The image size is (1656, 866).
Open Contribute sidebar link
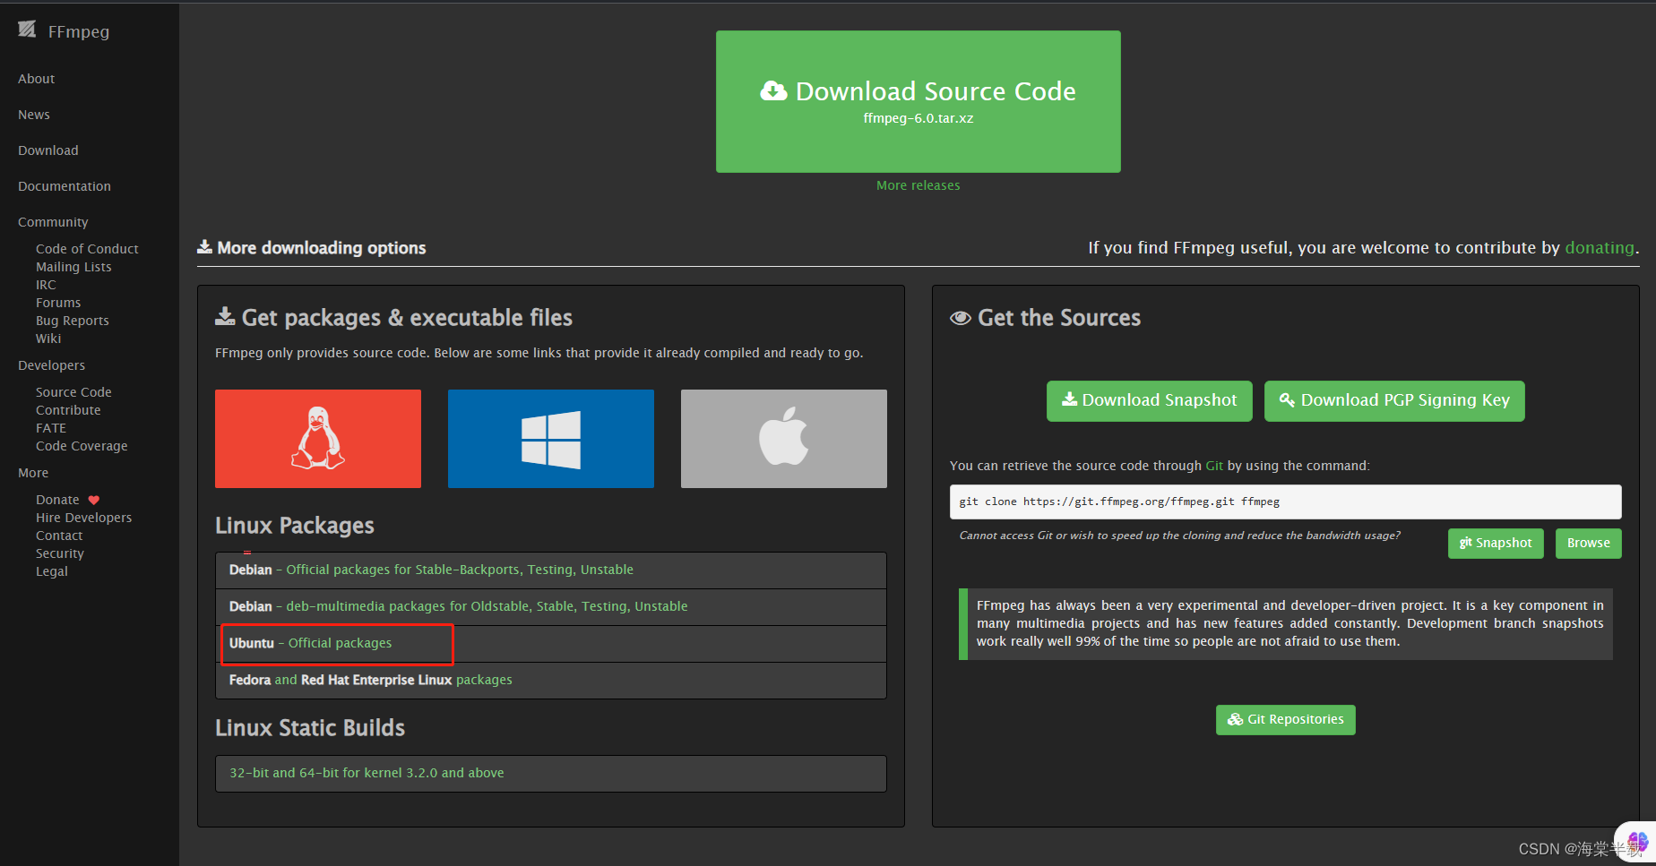[68, 410]
